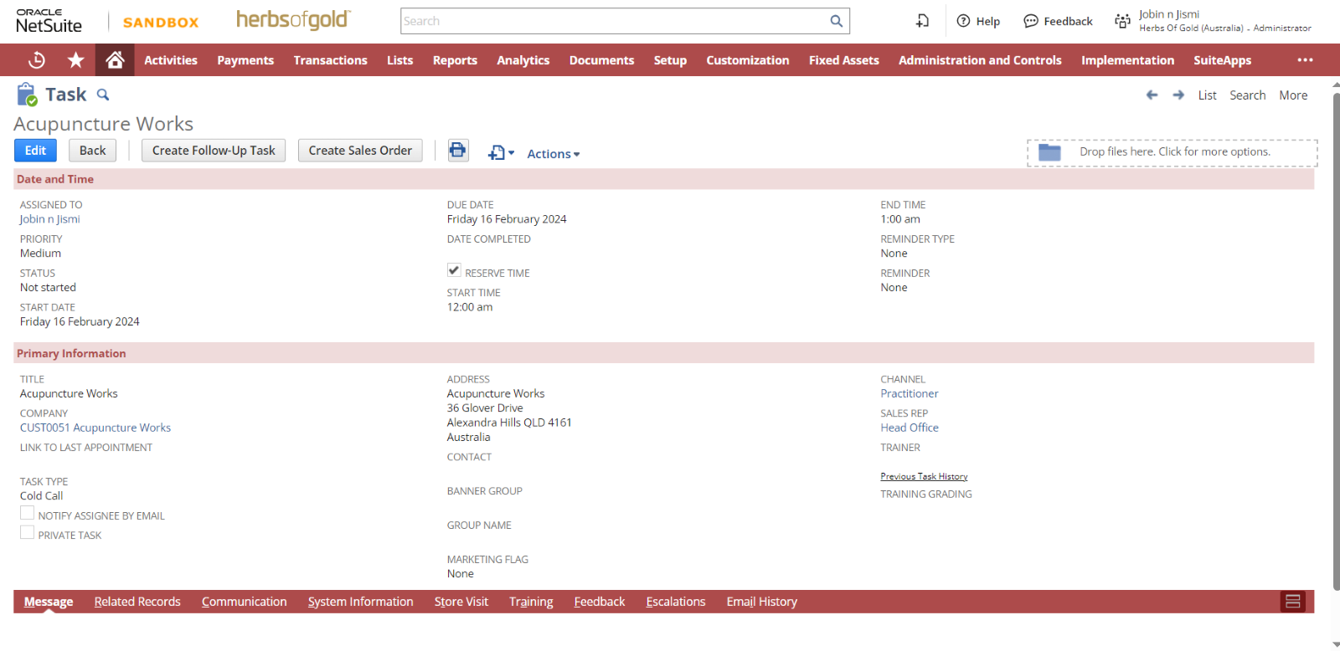Expand the Actions dropdown

pos(553,154)
